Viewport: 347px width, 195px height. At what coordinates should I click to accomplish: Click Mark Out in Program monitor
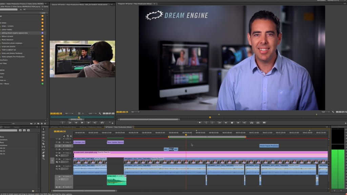pyautogui.click(x=212, y=123)
